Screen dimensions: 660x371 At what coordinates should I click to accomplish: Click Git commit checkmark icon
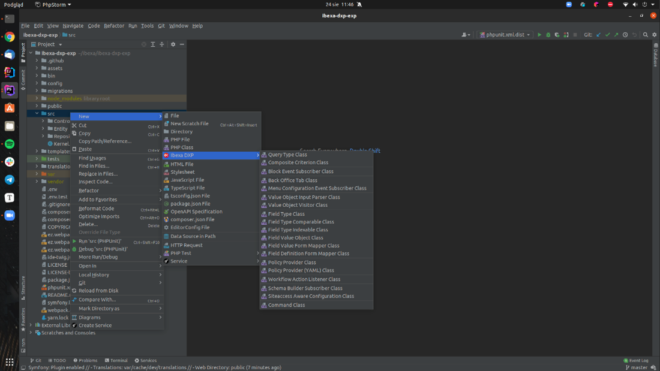click(x=607, y=35)
